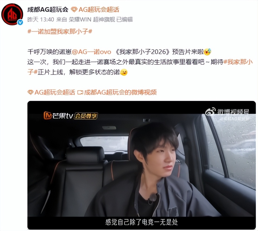View edit history via the 已编辑 label
This screenshot has height=231, width=258.
tap(124, 19)
